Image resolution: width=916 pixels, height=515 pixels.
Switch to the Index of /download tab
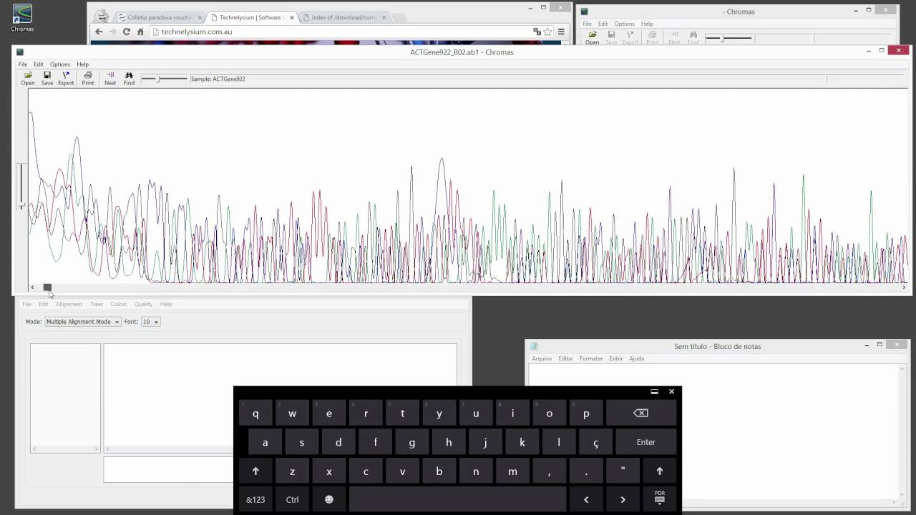pos(344,17)
